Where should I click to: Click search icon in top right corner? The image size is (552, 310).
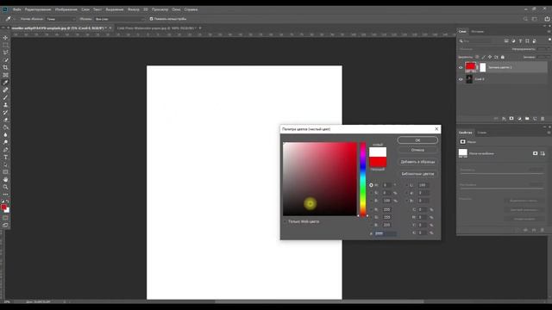525,19
